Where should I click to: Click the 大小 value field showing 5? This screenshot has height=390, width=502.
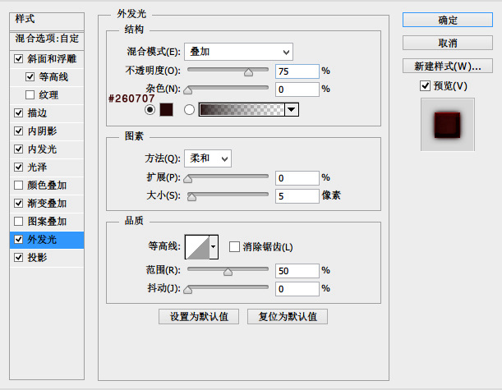pyautogui.click(x=297, y=195)
